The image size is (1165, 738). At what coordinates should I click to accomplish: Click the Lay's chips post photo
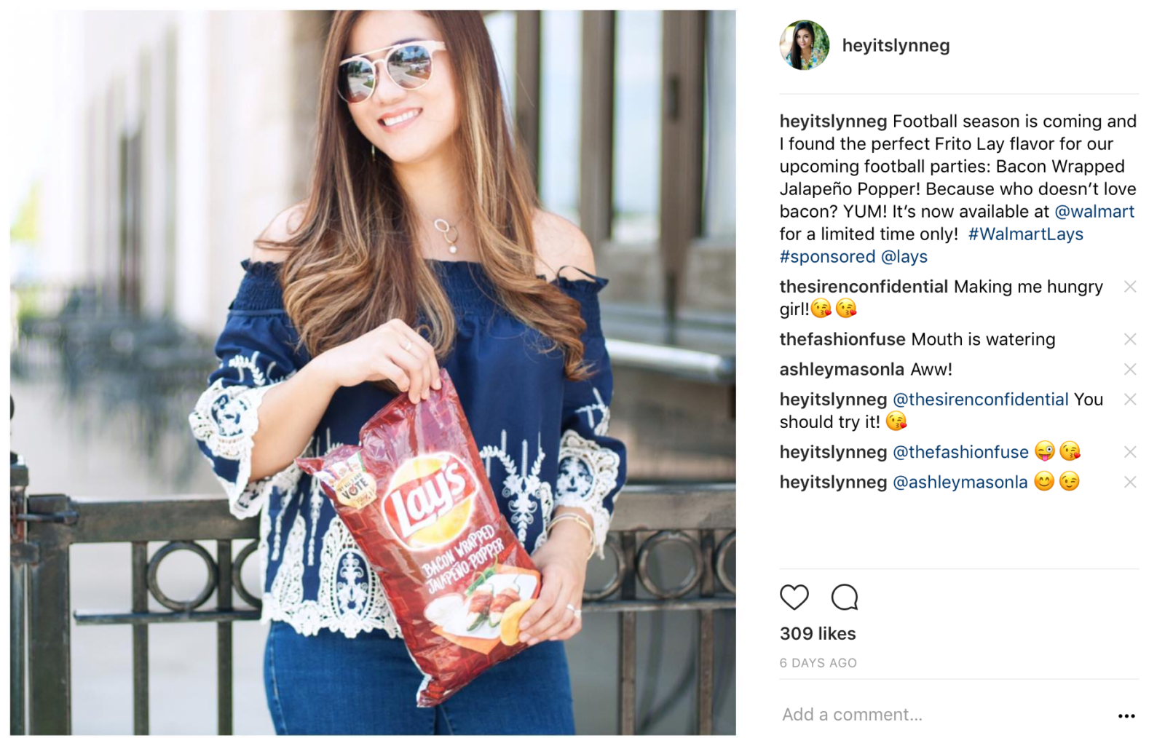coord(373,372)
